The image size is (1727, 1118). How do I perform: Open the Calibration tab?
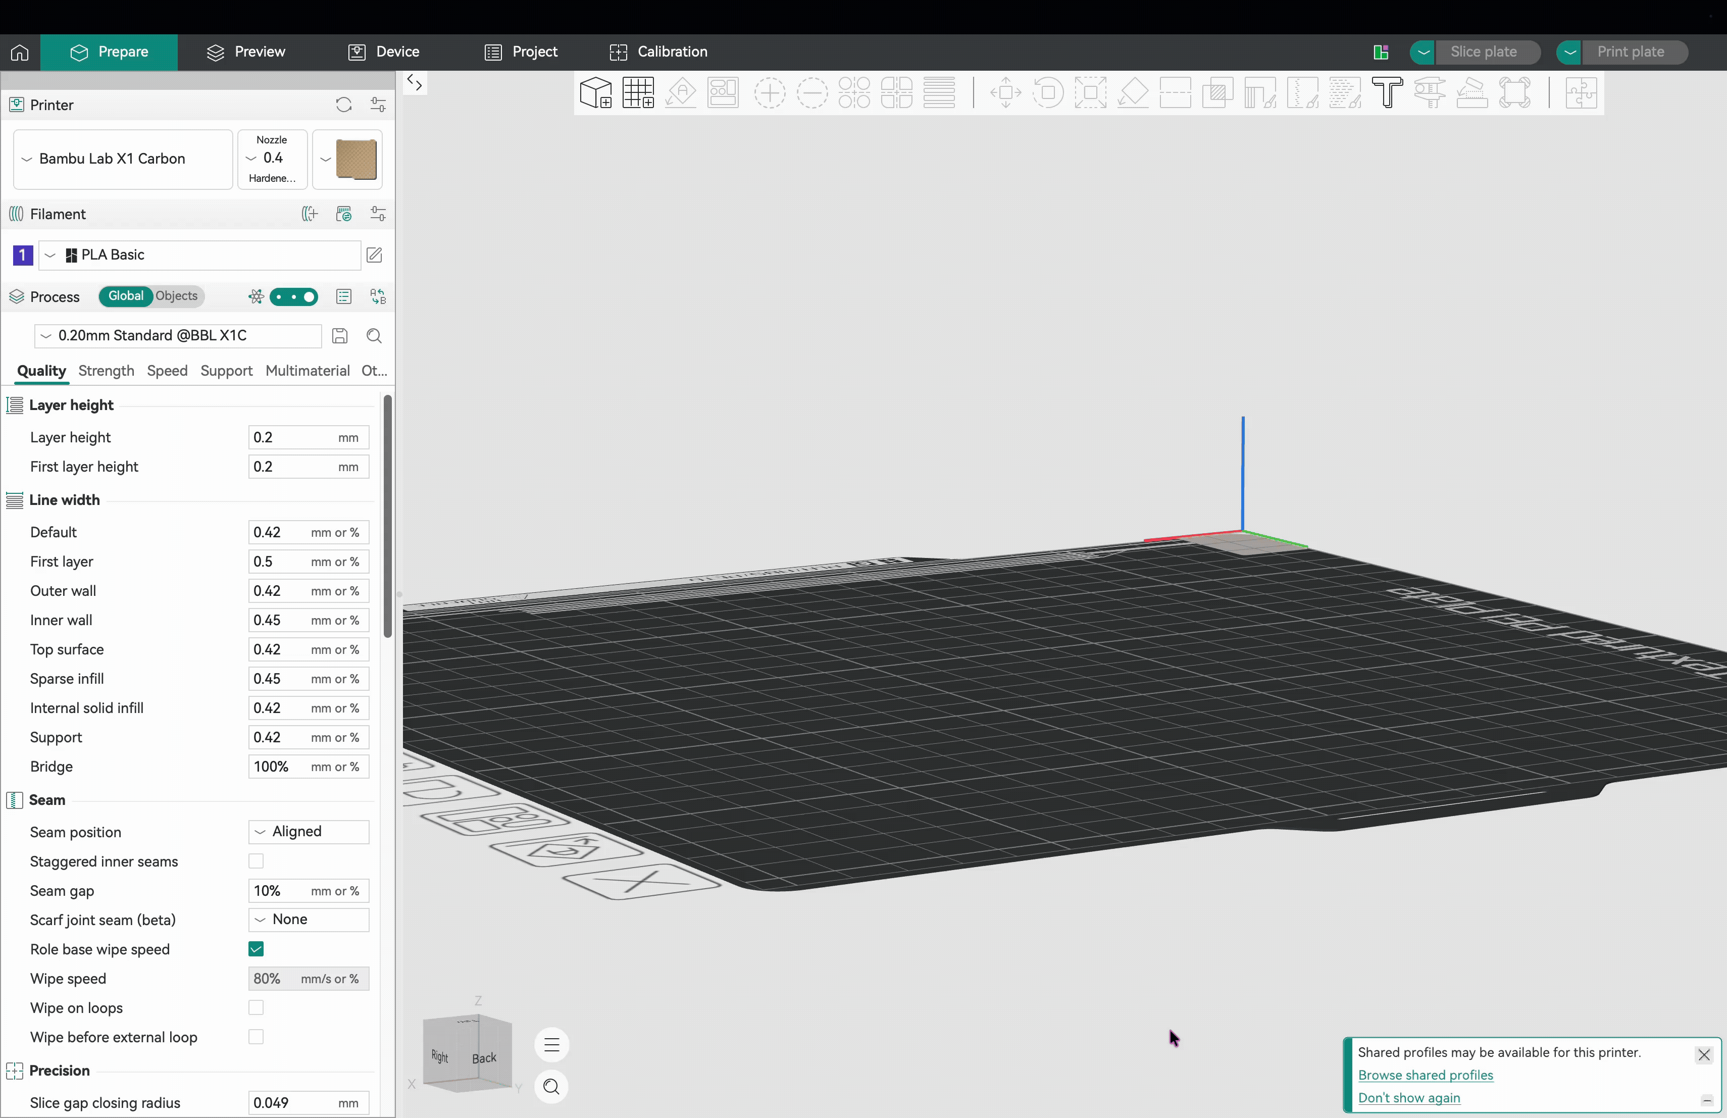(658, 52)
